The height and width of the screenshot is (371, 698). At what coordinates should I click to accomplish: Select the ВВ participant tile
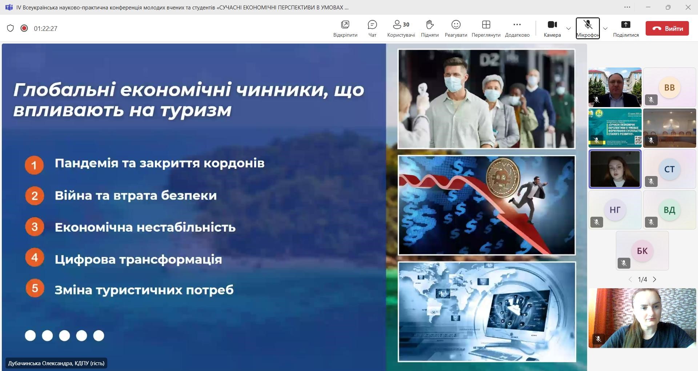click(669, 87)
